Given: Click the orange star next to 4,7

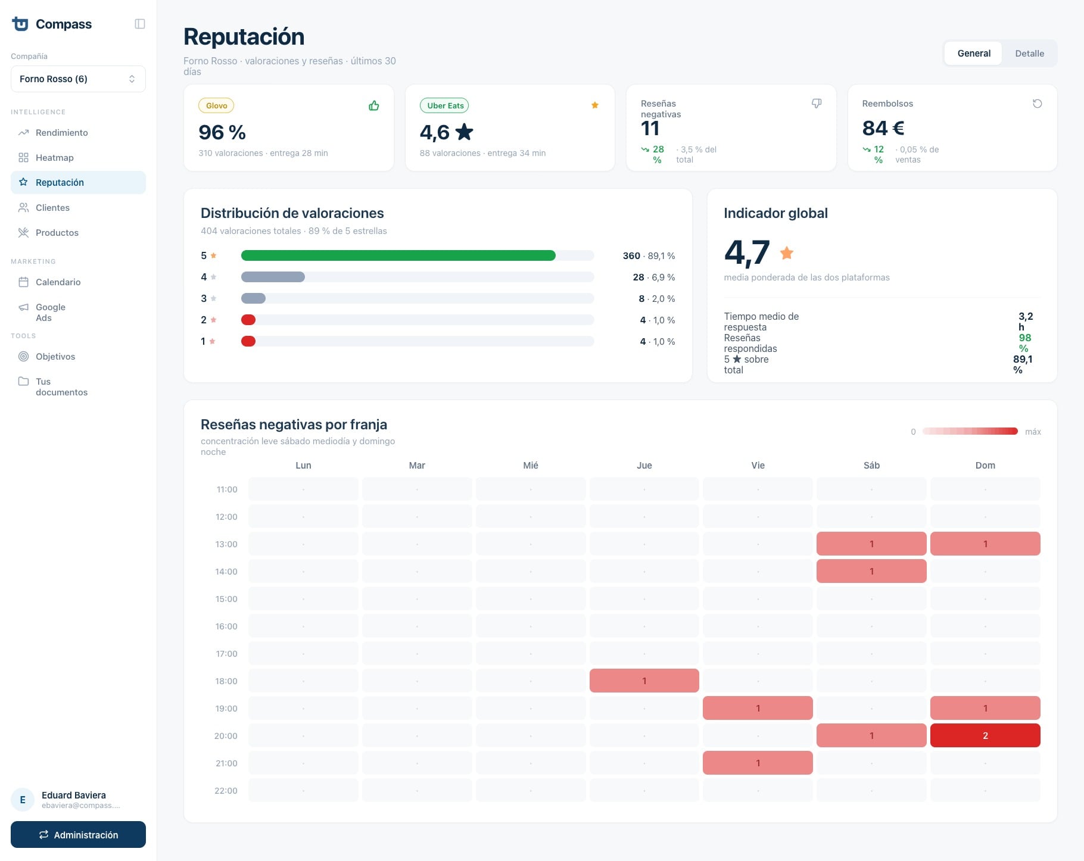Looking at the screenshot, I should (787, 253).
